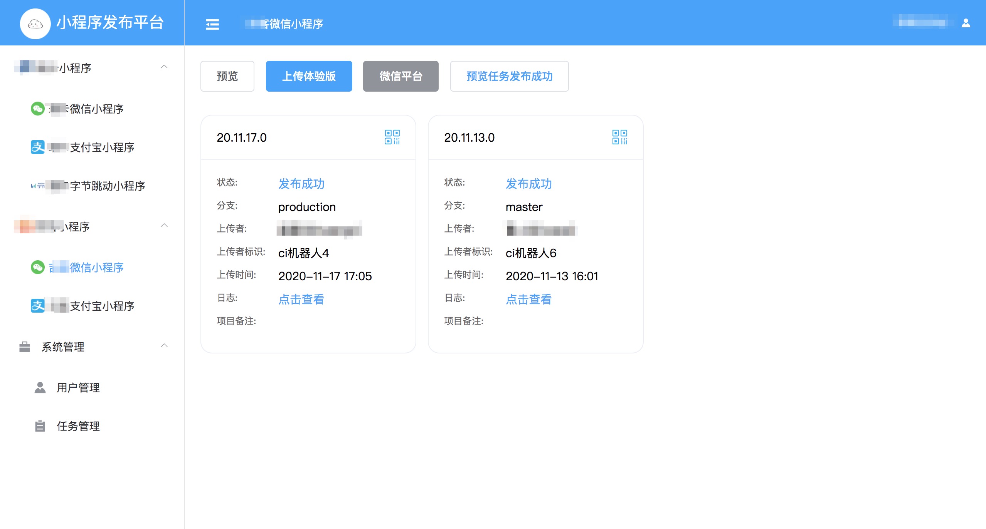Open 用户管理 in the sidebar
The image size is (986, 529).
[78, 388]
